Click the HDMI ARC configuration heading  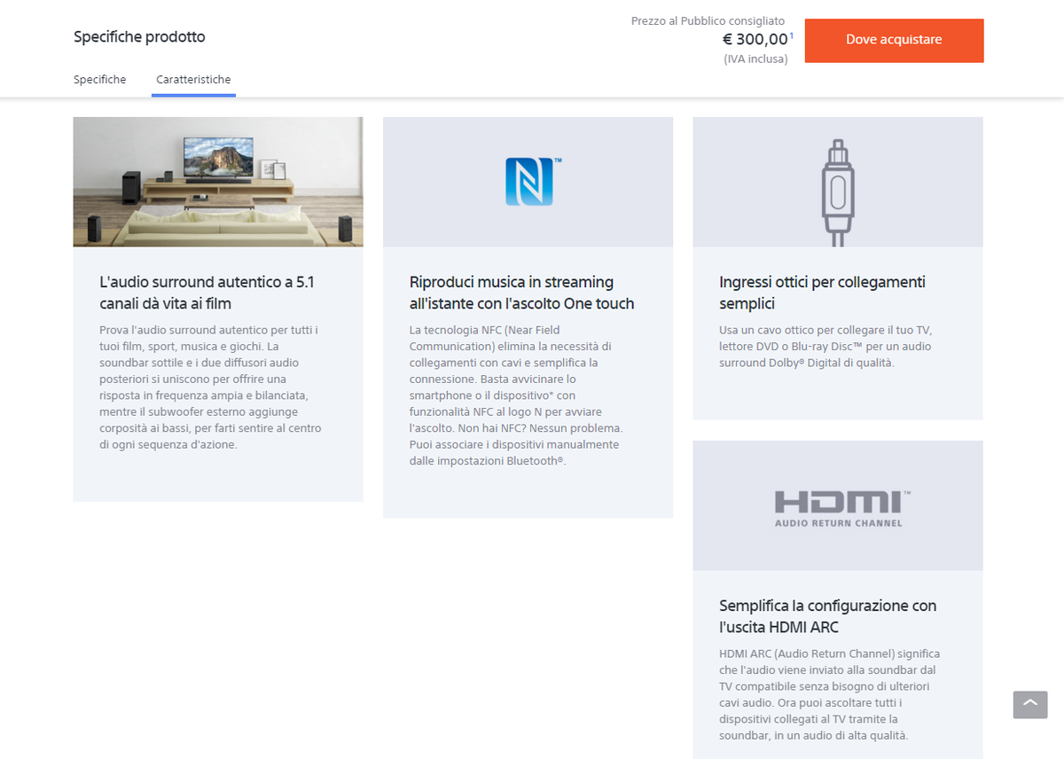[x=827, y=616]
